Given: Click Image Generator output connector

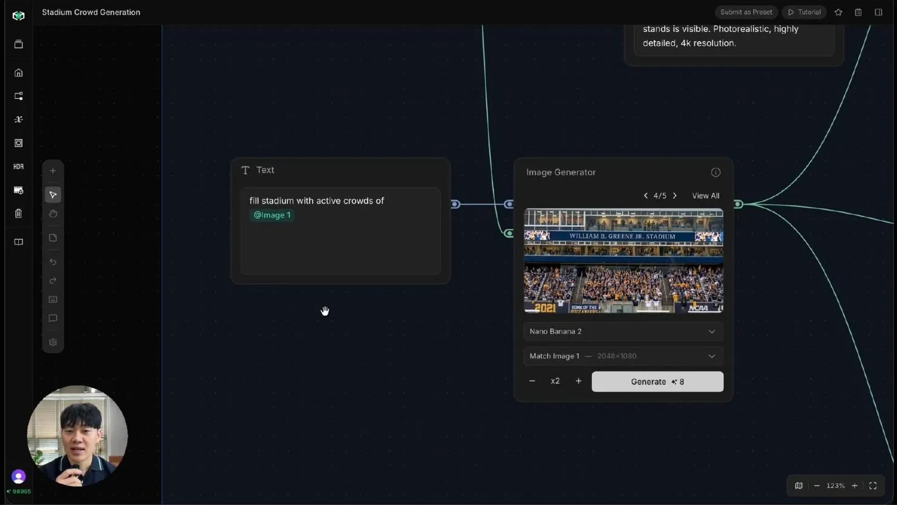Looking at the screenshot, I should [738, 204].
